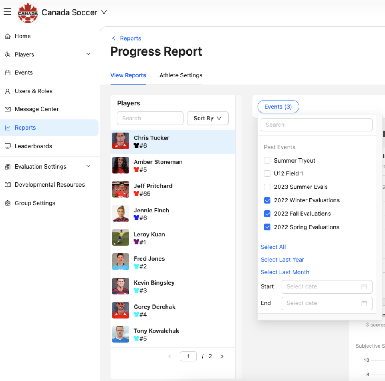Click the Leaderboards monitor icon
Image resolution: width=385 pixels, height=381 pixels.
coord(7,146)
